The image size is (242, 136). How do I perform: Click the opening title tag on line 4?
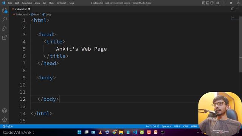54,42
